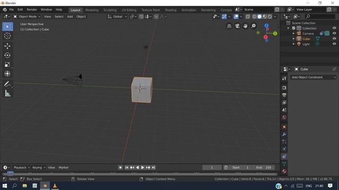This screenshot has height=190, width=339.
Task: Open the Active Tool properties tab
Action: click(x=284, y=78)
